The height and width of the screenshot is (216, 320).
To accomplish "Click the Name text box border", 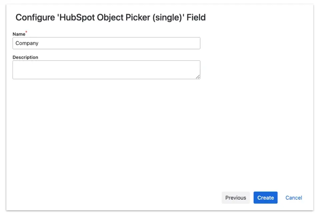I will [x=106, y=38].
